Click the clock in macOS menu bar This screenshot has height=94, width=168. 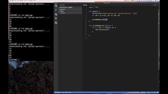(x=144, y=1)
